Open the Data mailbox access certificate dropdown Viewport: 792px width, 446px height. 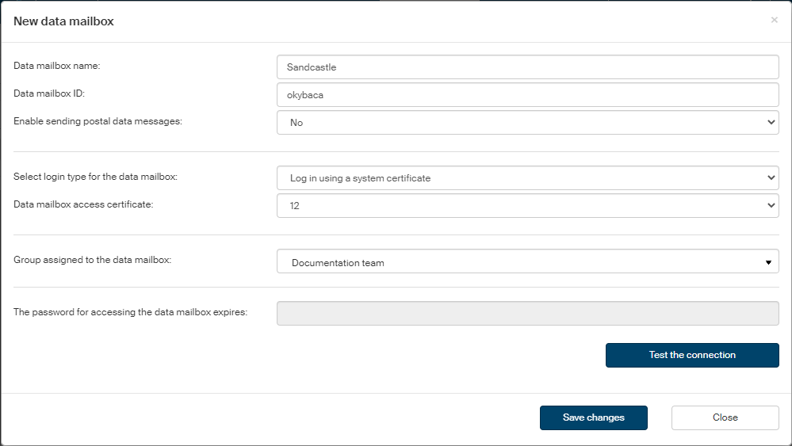pyautogui.click(x=527, y=206)
